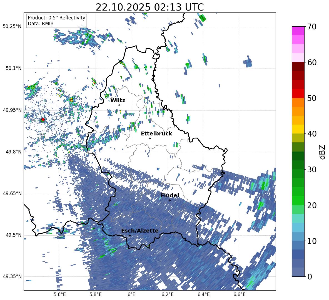This screenshot has width=329, height=300.
Task: Click the title 22.10.2025 02:13 UTC
Action: pos(150,7)
